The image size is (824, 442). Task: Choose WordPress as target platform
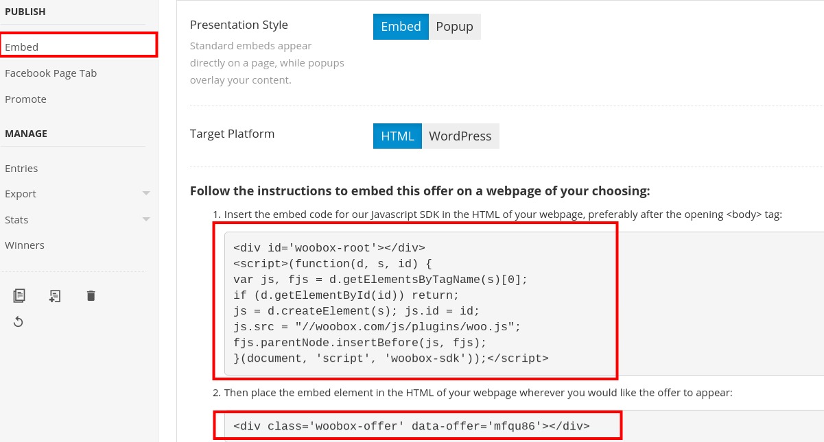point(460,136)
